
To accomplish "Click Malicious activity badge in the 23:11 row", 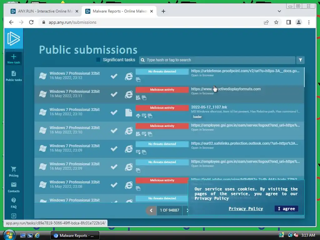I will pos(162,90).
